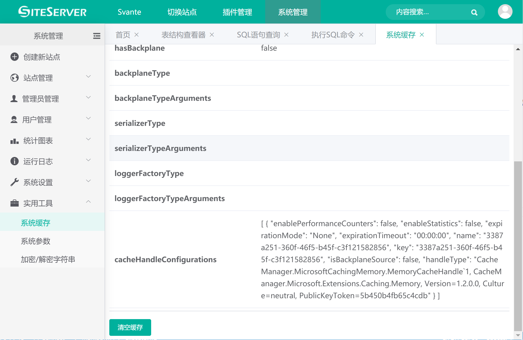Click the bar chart icon for 统计图表
Image resolution: width=523 pixels, height=340 pixels.
click(x=14, y=141)
